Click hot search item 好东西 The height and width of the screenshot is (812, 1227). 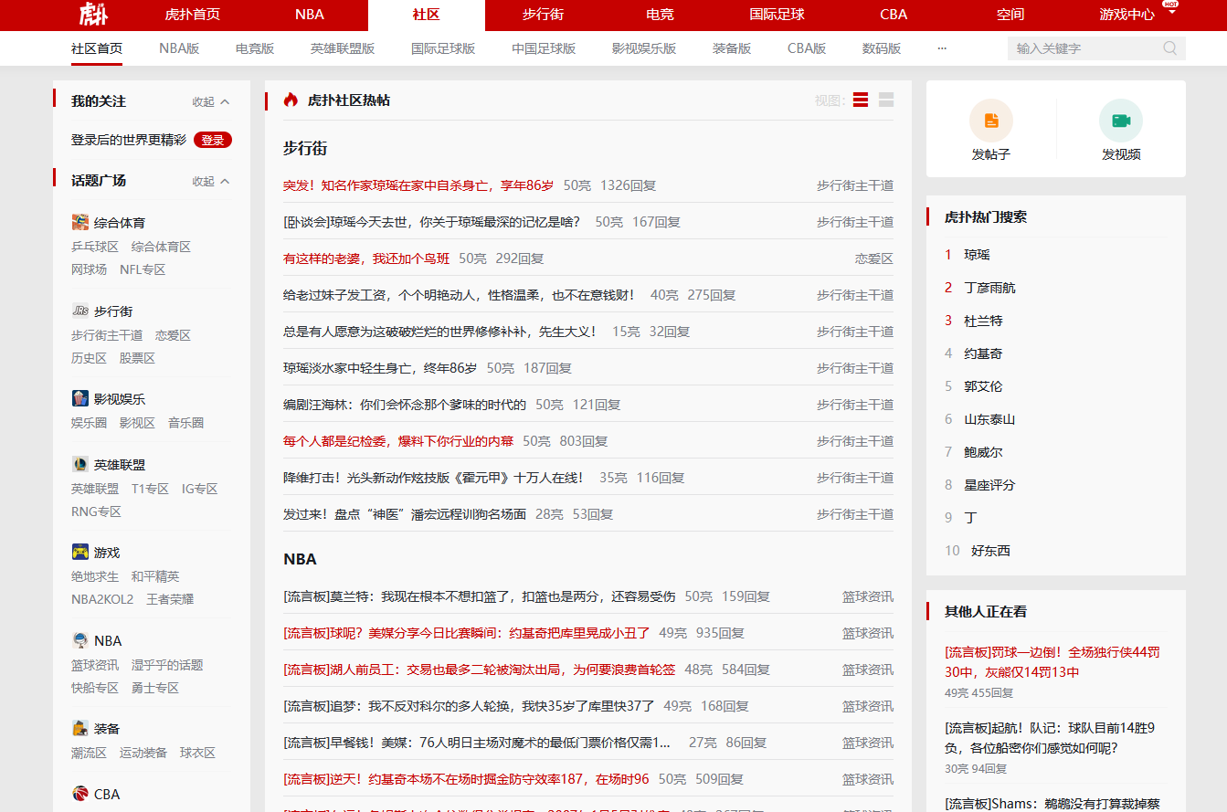coord(990,551)
